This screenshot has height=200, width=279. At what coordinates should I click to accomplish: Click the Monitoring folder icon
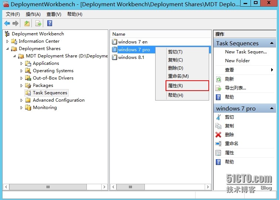[28, 108]
